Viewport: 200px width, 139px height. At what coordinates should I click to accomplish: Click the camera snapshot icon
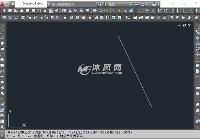[x=197, y=17]
